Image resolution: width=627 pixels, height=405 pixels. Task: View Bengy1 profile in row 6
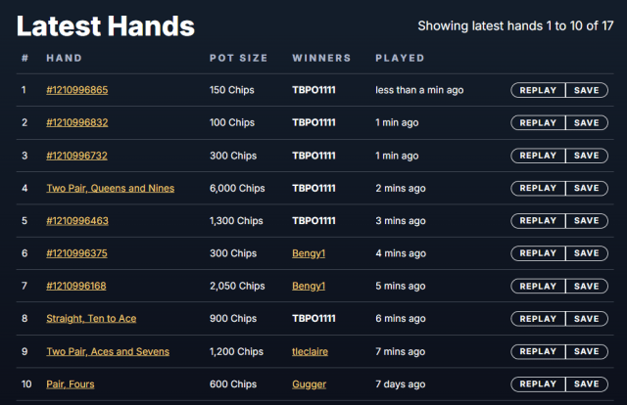click(309, 253)
